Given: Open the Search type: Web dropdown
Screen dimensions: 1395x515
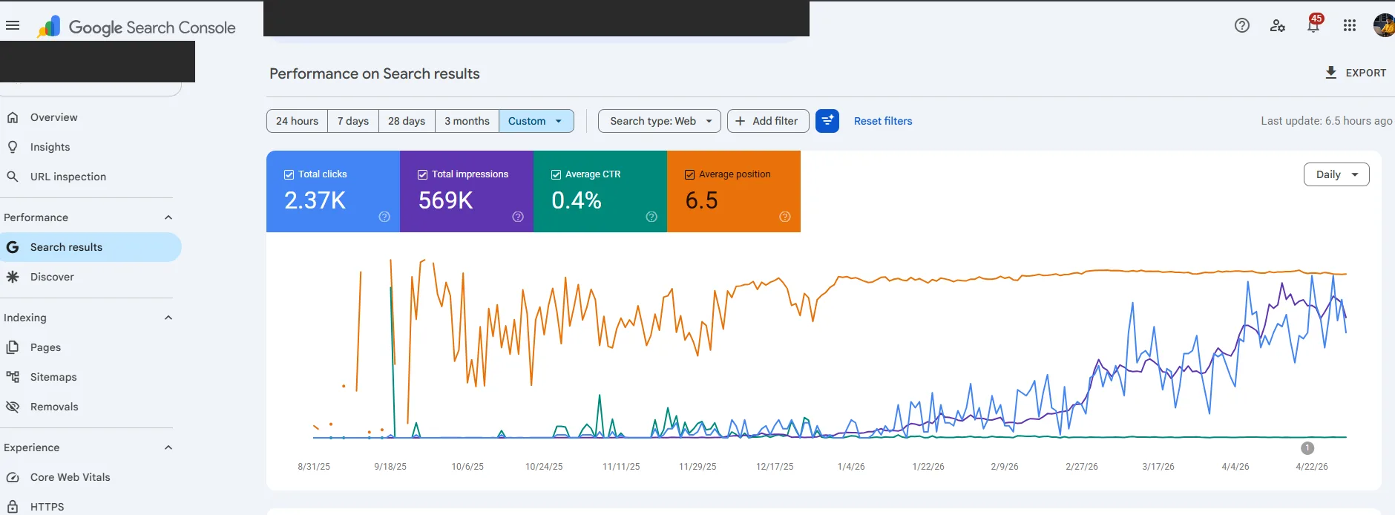Looking at the screenshot, I should pos(660,121).
